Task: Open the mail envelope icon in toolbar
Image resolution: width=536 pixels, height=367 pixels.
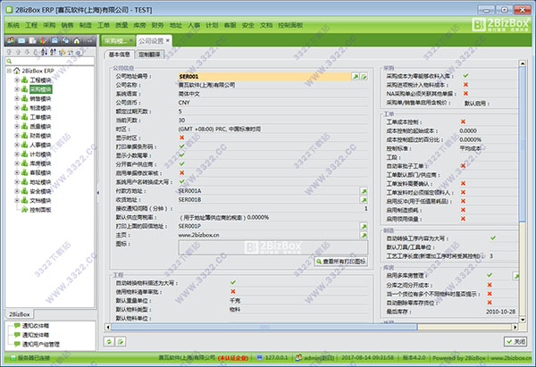Action: (x=21, y=41)
